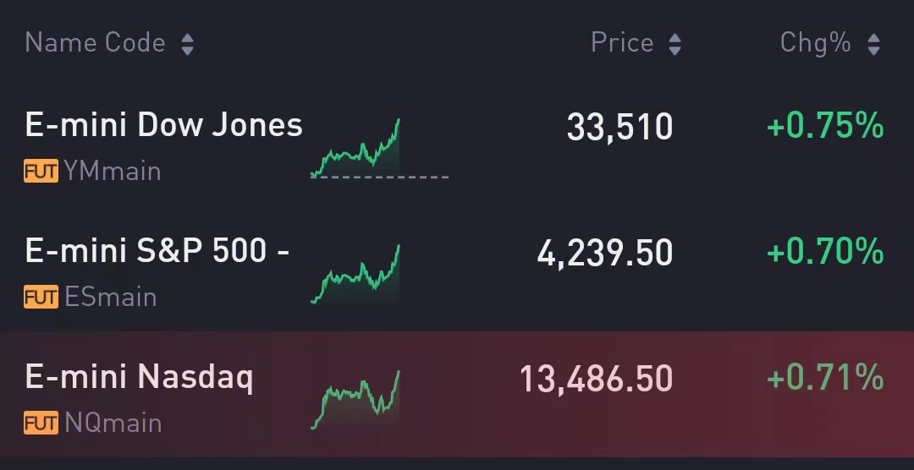Click the 13,486.50 Nasdaq price

tap(597, 379)
